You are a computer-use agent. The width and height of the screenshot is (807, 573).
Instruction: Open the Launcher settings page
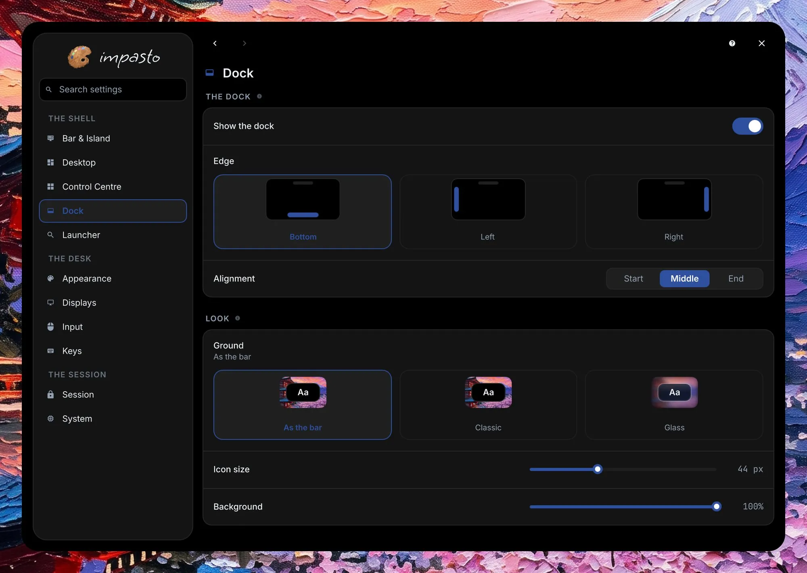point(113,235)
